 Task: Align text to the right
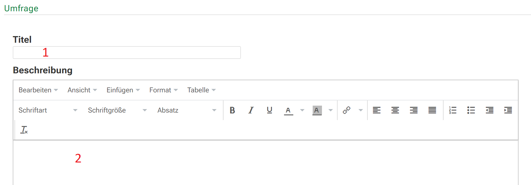point(413,110)
